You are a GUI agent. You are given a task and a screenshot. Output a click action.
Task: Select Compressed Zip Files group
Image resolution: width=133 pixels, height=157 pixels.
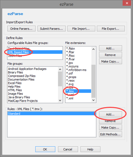coord(33,76)
